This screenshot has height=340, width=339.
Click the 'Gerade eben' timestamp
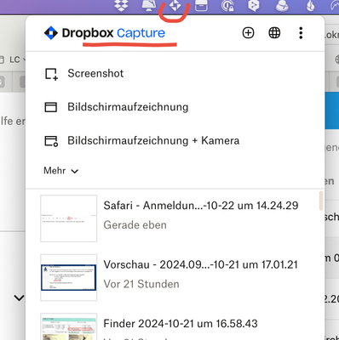tap(135, 225)
